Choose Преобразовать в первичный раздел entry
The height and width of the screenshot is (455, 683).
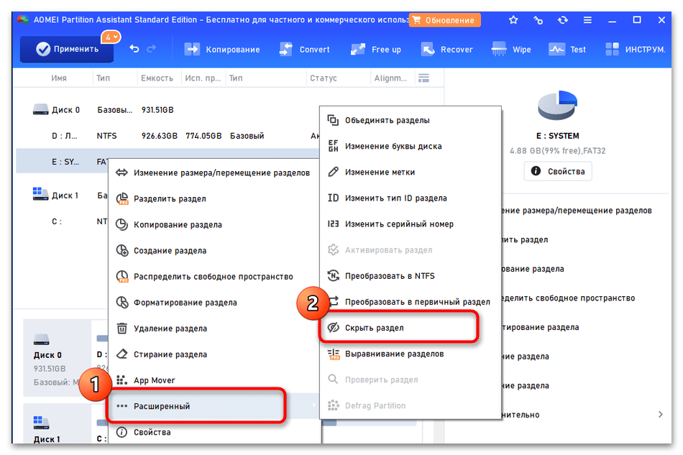(x=411, y=302)
